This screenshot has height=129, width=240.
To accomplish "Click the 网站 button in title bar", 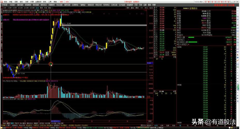I will tap(227, 2).
